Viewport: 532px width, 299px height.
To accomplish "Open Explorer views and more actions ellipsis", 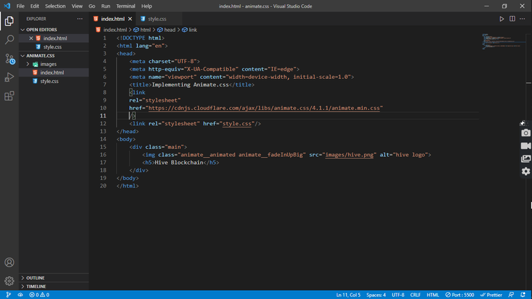I will [80, 19].
